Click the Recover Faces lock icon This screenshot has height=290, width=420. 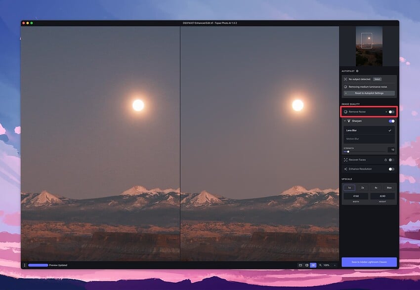click(x=385, y=160)
